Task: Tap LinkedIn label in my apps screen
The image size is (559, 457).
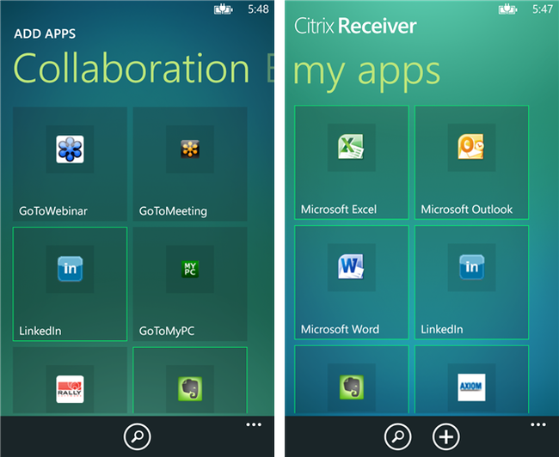Action: [442, 329]
